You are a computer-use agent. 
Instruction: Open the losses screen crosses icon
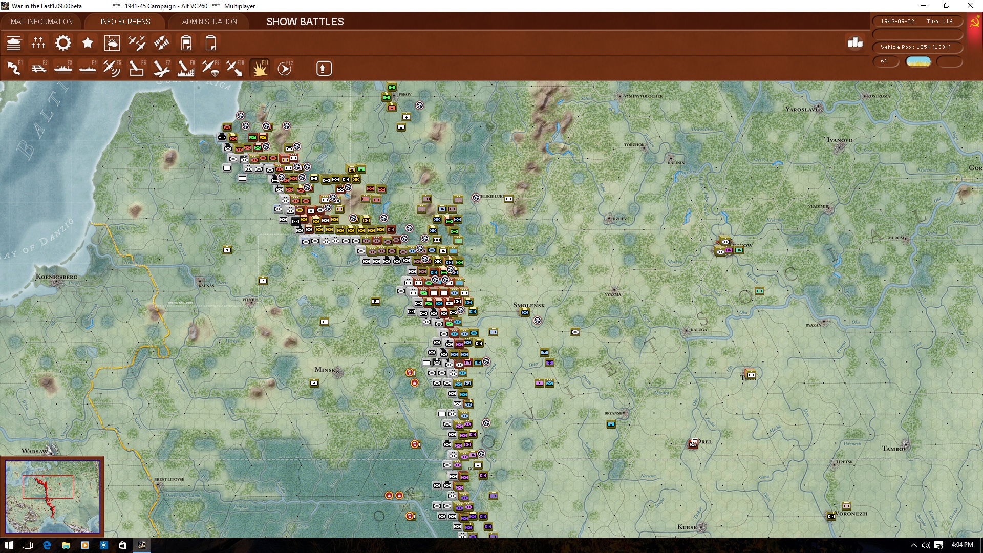tap(38, 43)
